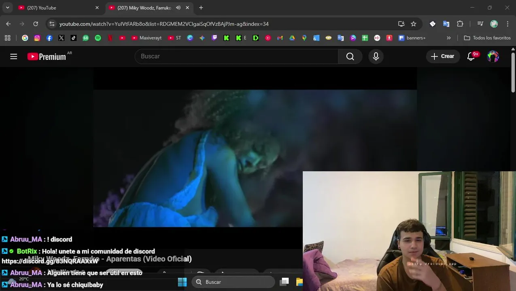Open the Todos los favoritos folder
The width and height of the screenshot is (516, 291).
click(487, 38)
